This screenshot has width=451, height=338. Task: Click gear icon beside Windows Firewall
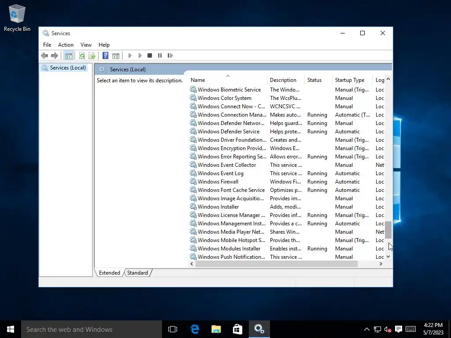193,182
